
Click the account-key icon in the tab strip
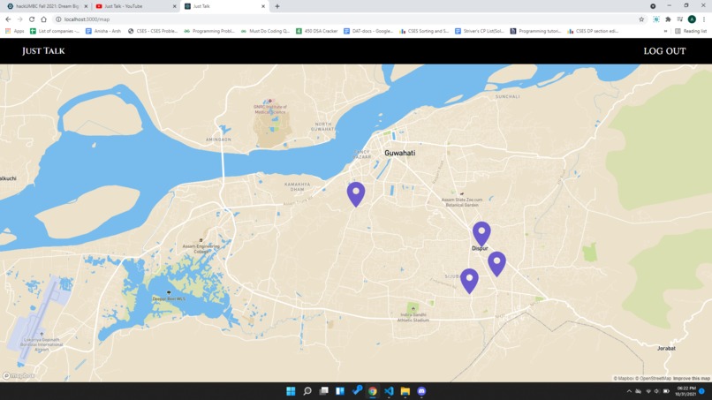click(653, 6)
